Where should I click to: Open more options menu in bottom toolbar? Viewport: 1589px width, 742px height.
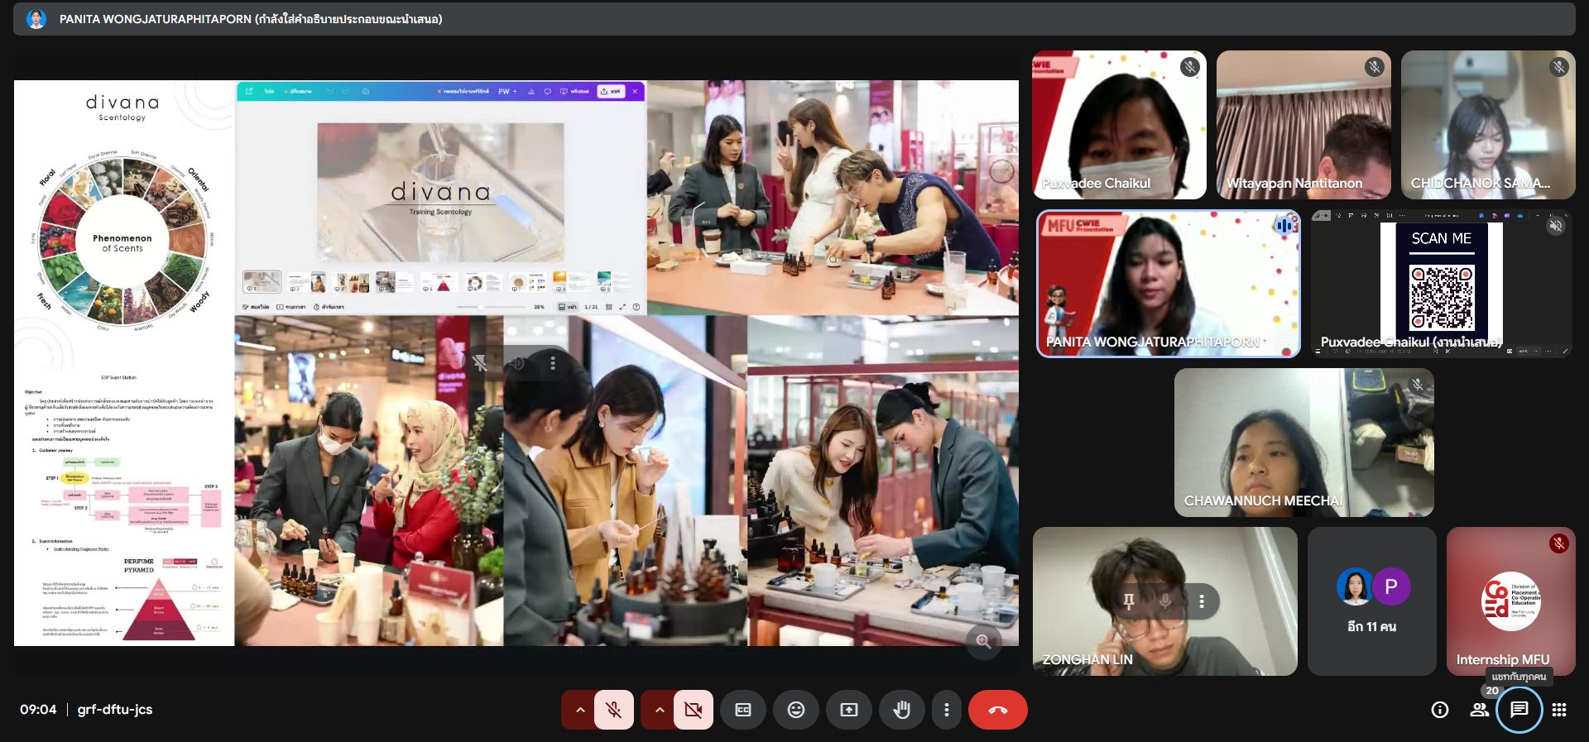coord(947,710)
